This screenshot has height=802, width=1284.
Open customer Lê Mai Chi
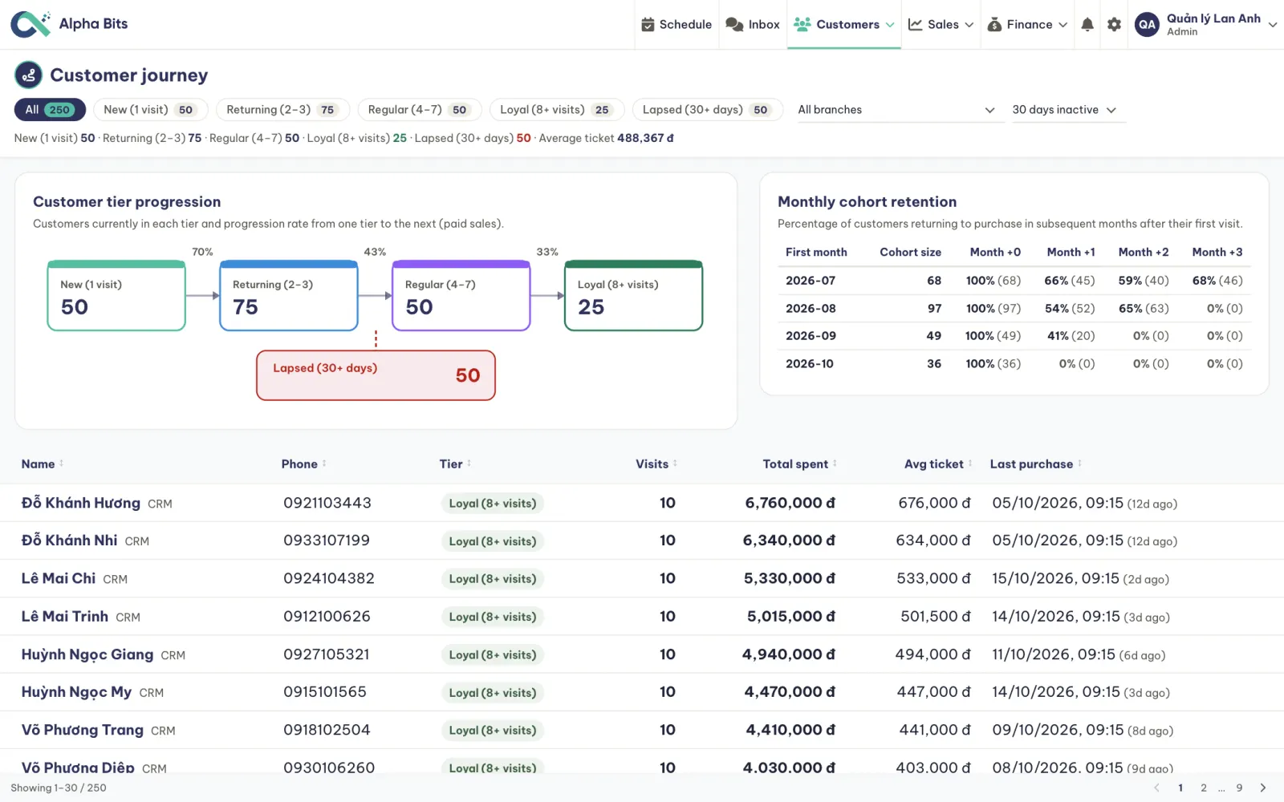tap(59, 578)
